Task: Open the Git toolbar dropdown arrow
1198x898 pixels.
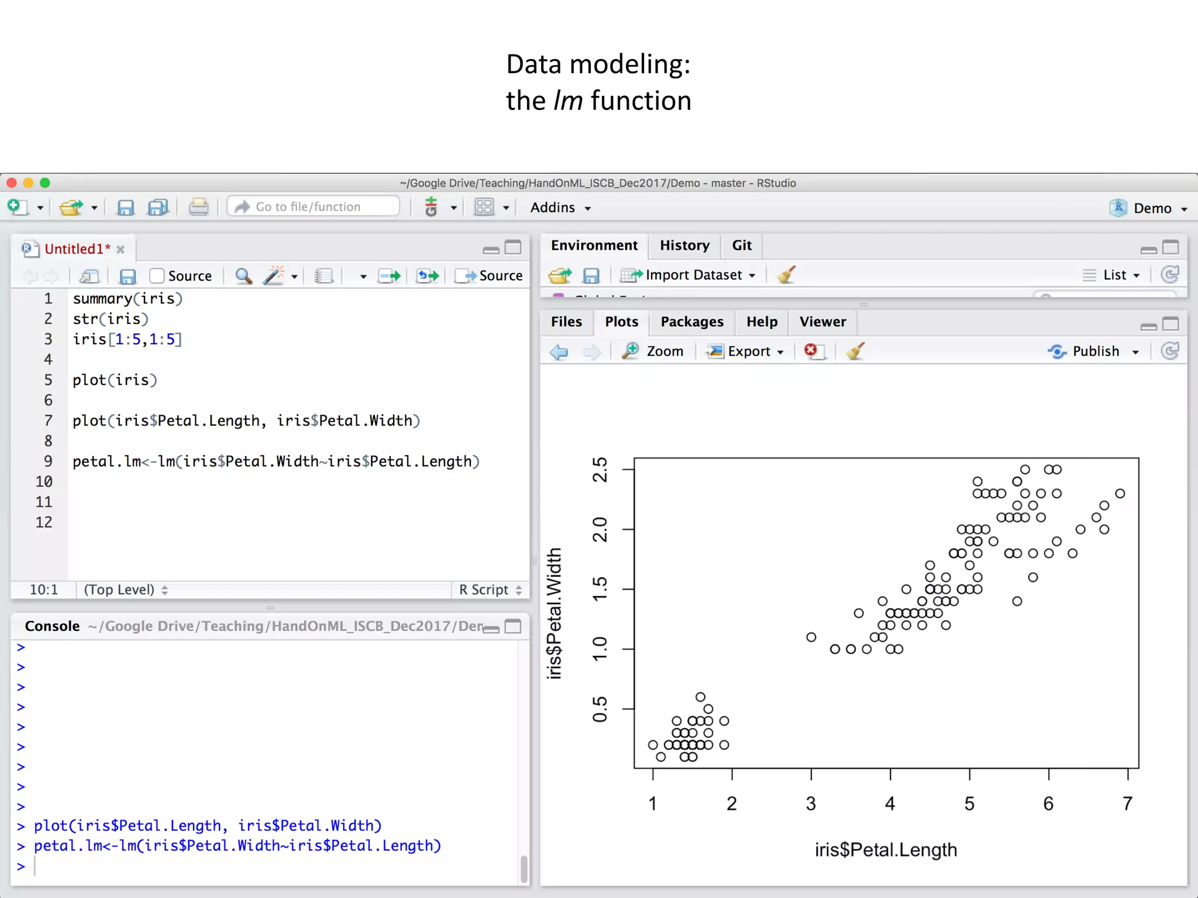Action: click(x=453, y=208)
